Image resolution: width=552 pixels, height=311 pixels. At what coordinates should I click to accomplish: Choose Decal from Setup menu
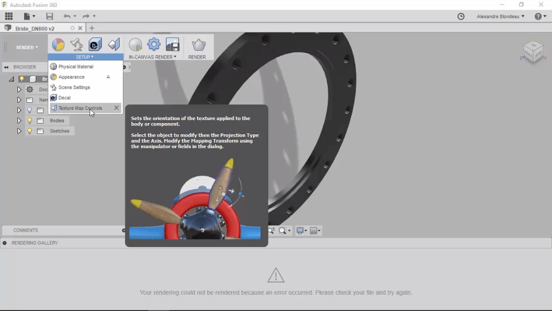86,97
